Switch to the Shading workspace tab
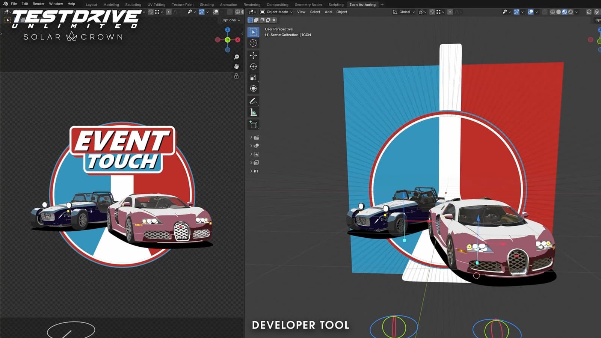 pyautogui.click(x=207, y=5)
